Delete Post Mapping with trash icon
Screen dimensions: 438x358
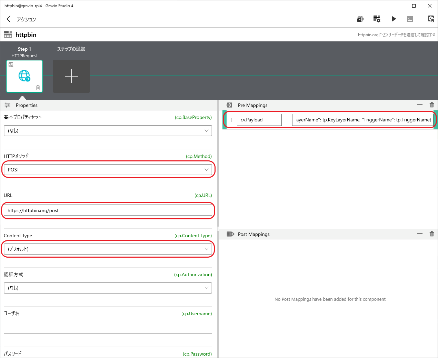432,234
